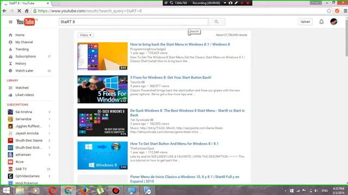Screen dimensions: 348x195
Task: Click the History hourglass icon
Action: pyautogui.click(x=10, y=63)
